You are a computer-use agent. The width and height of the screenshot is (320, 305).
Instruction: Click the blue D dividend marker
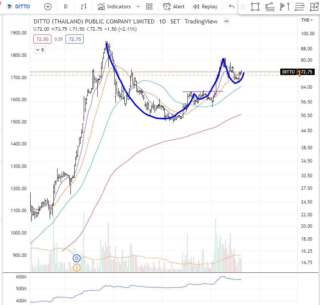(x=77, y=258)
